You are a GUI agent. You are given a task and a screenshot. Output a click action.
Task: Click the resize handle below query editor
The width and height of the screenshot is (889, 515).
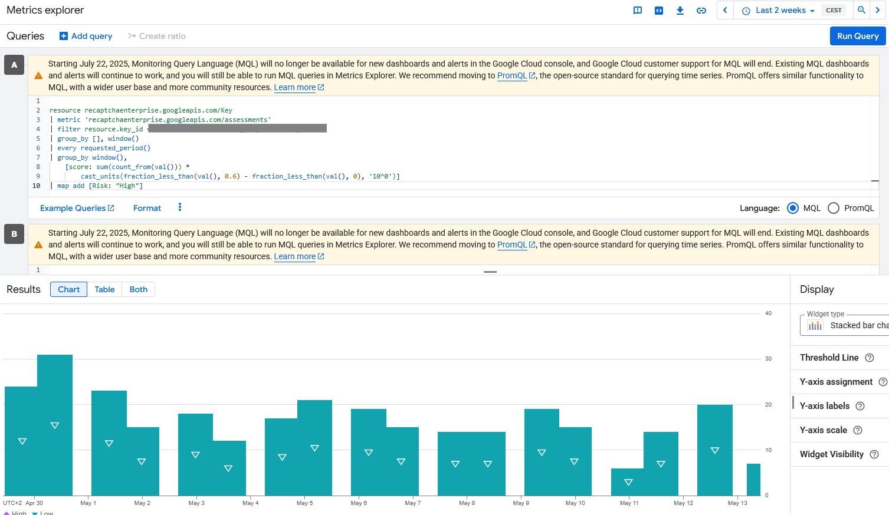tap(490, 272)
